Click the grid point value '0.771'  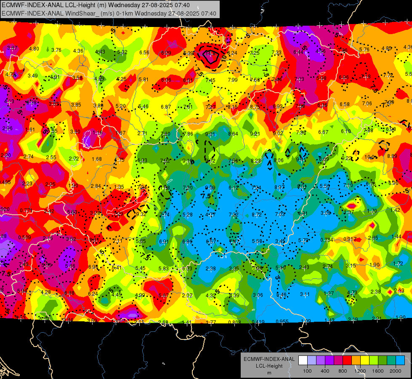coord(26,211)
